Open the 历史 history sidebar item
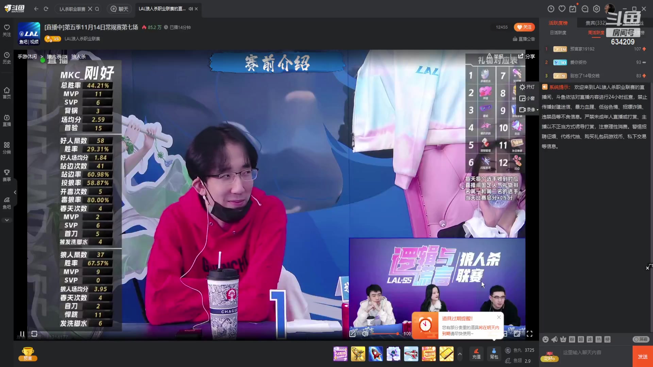This screenshot has width=653, height=367. 7,57
